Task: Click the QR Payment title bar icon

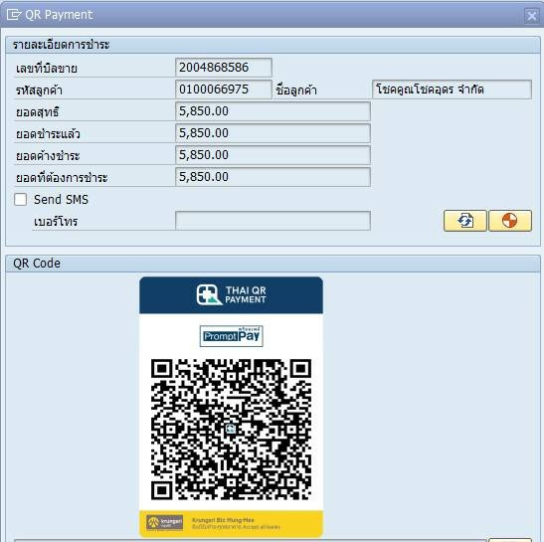Action: [x=14, y=15]
